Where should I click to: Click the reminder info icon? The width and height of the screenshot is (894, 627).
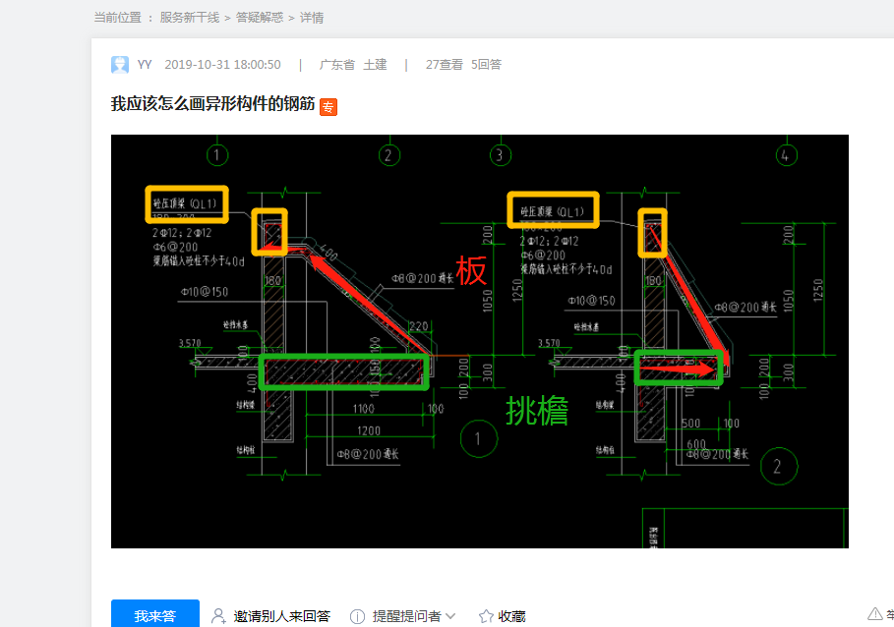coord(357,616)
